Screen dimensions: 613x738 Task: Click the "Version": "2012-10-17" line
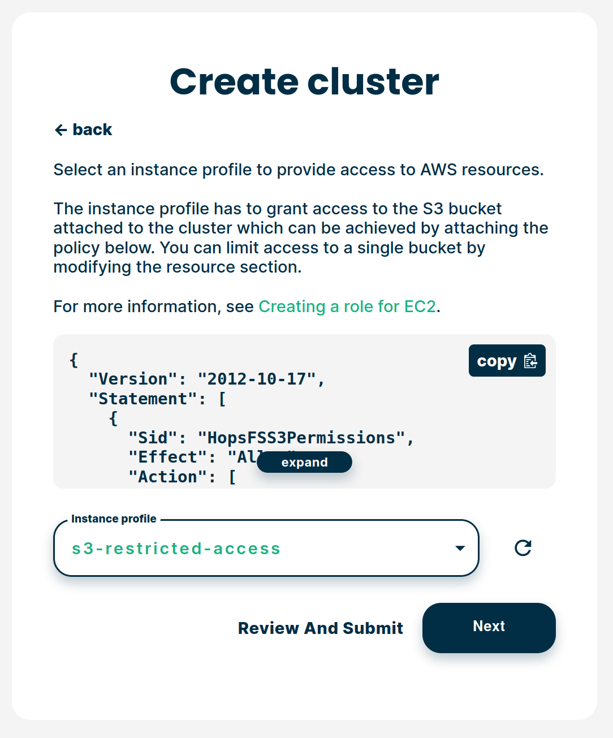[x=206, y=379]
